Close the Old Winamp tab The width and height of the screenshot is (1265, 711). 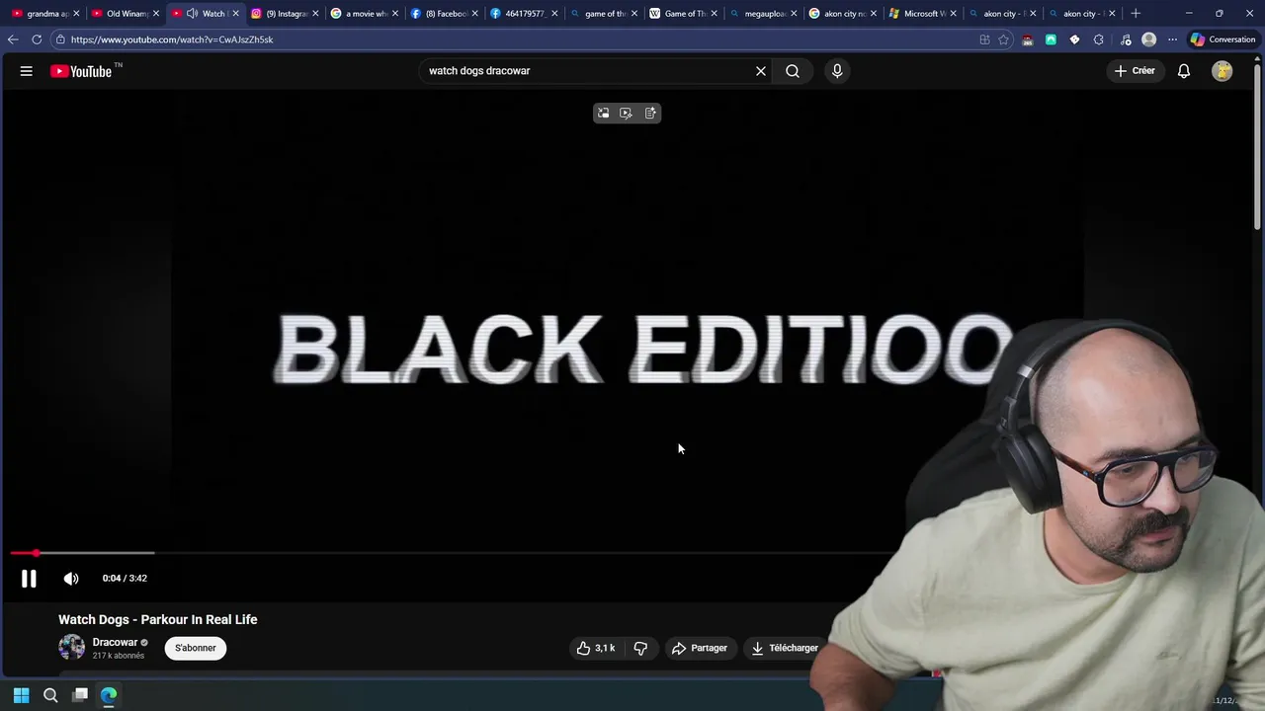point(155,14)
